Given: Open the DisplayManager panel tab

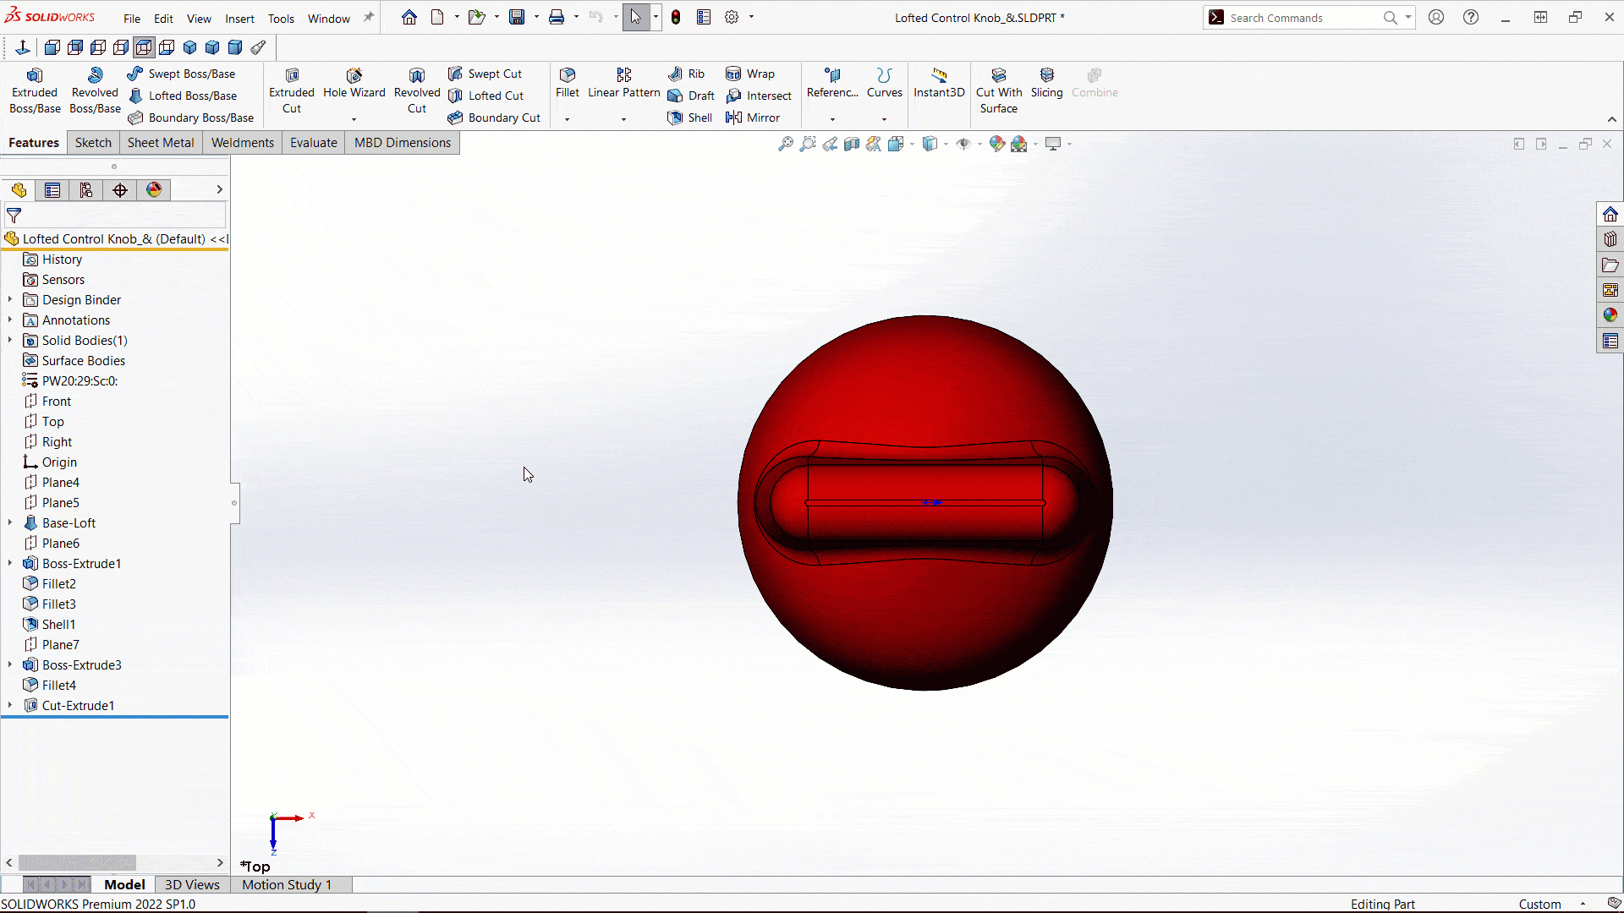Looking at the screenshot, I should (x=154, y=190).
